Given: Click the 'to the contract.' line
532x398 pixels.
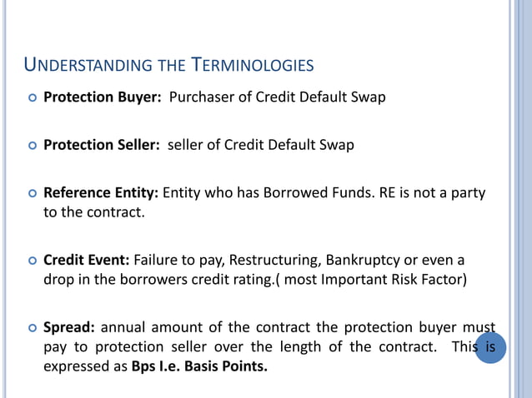Looking at the screenshot, I should click(94, 212).
